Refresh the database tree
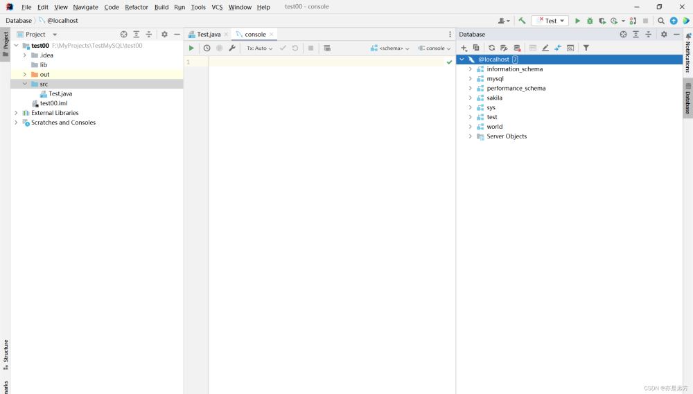Image resolution: width=693 pixels, height=394 pixels. [492, 48]
